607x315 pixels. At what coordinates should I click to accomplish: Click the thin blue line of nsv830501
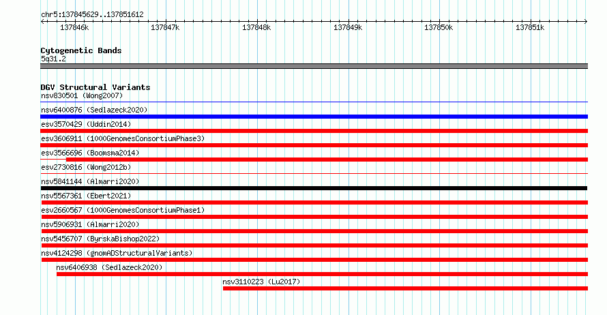coord(314,102)
